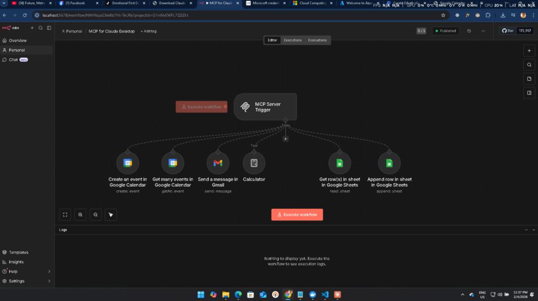
Task: Expand the Help submenu in sidebar
Action: click(x=49, y=272)
